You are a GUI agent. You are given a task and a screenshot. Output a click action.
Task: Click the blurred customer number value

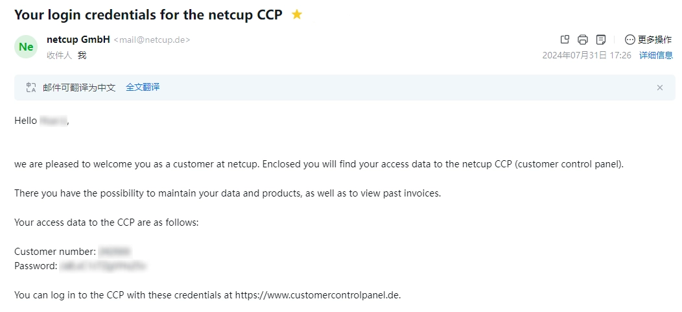115,251
